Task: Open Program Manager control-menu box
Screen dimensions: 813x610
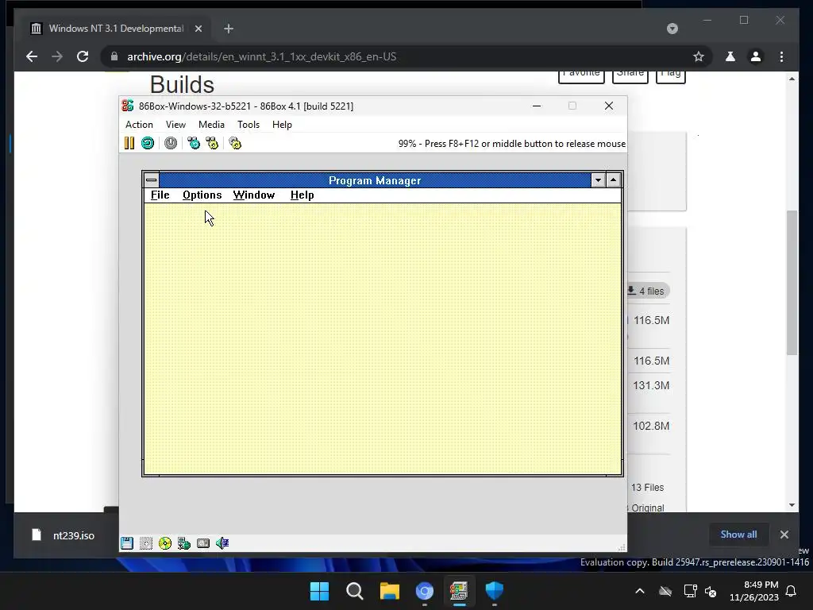Action: coord(152,180)
